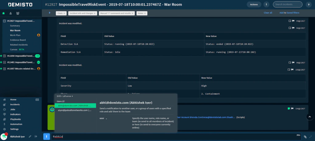Open the Work Plan tab

[15, 35]
